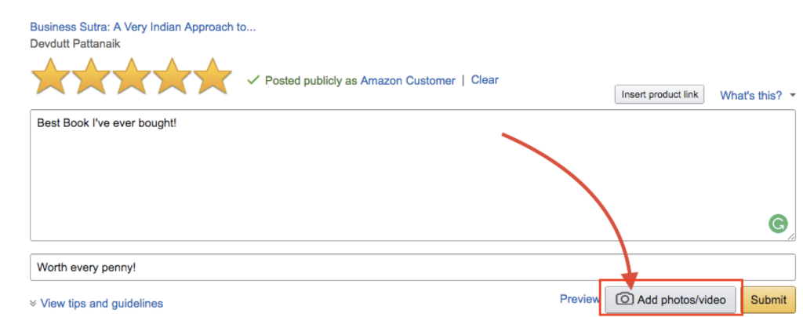
Task: Choose the fourth rating star
Action: coord(172,76)
